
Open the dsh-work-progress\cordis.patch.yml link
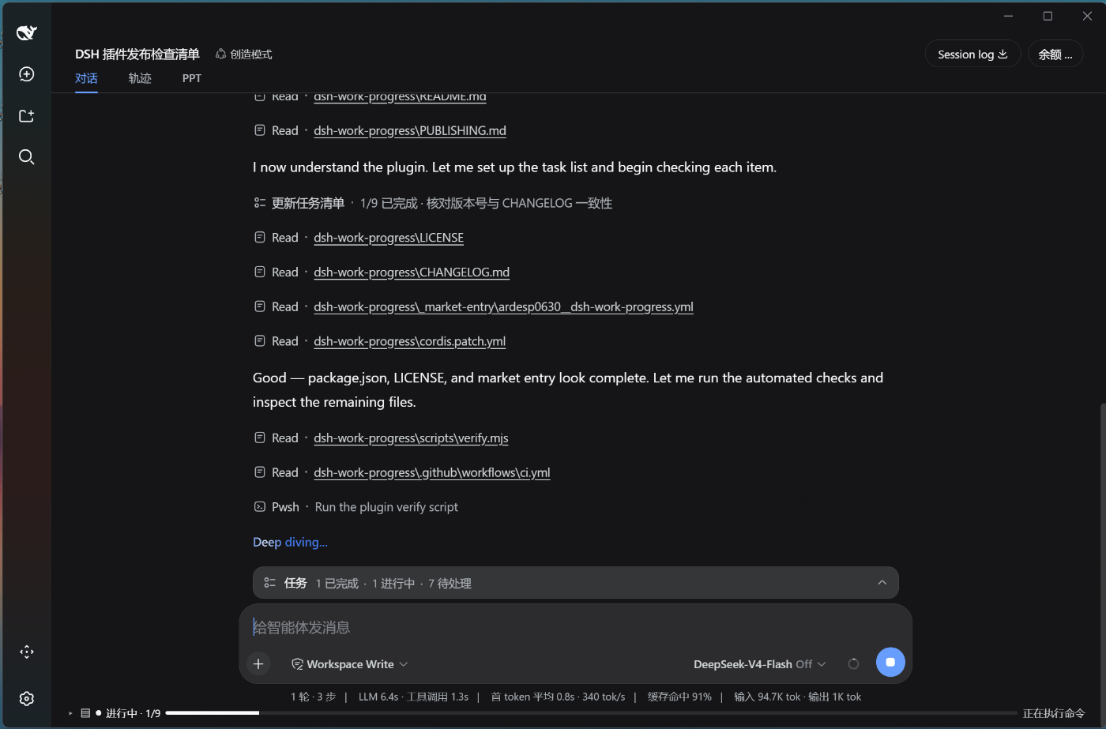click(409, 342)
